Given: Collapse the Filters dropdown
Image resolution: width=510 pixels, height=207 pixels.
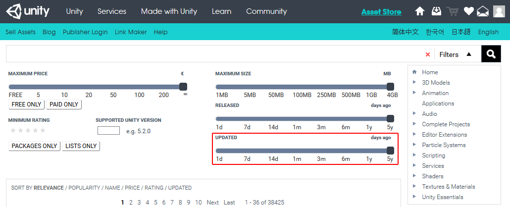Looking at the screenshot, I should tap(456, 54).
